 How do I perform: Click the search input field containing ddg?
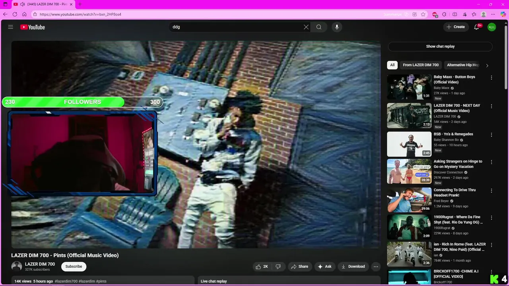[237, 27]
